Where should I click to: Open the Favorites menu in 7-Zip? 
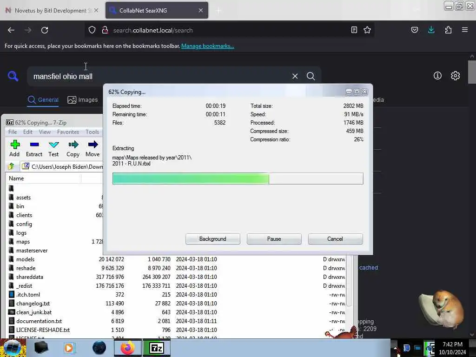tap(68, 132)
